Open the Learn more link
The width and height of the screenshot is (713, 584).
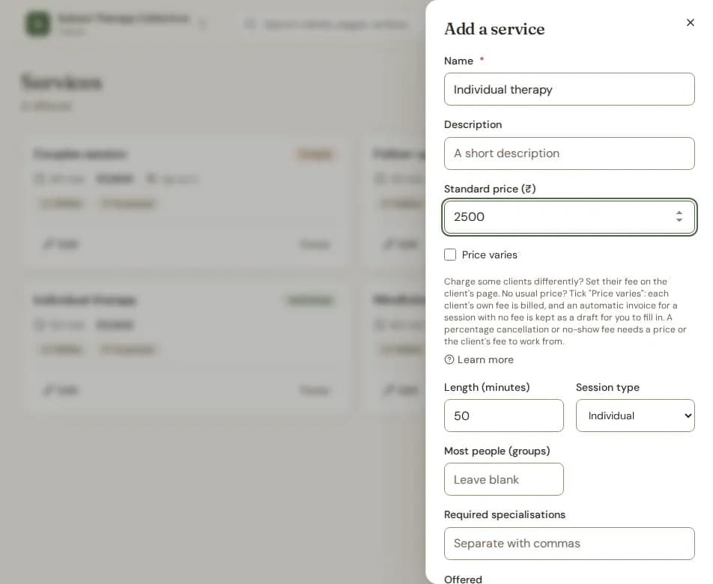(479, 360)
